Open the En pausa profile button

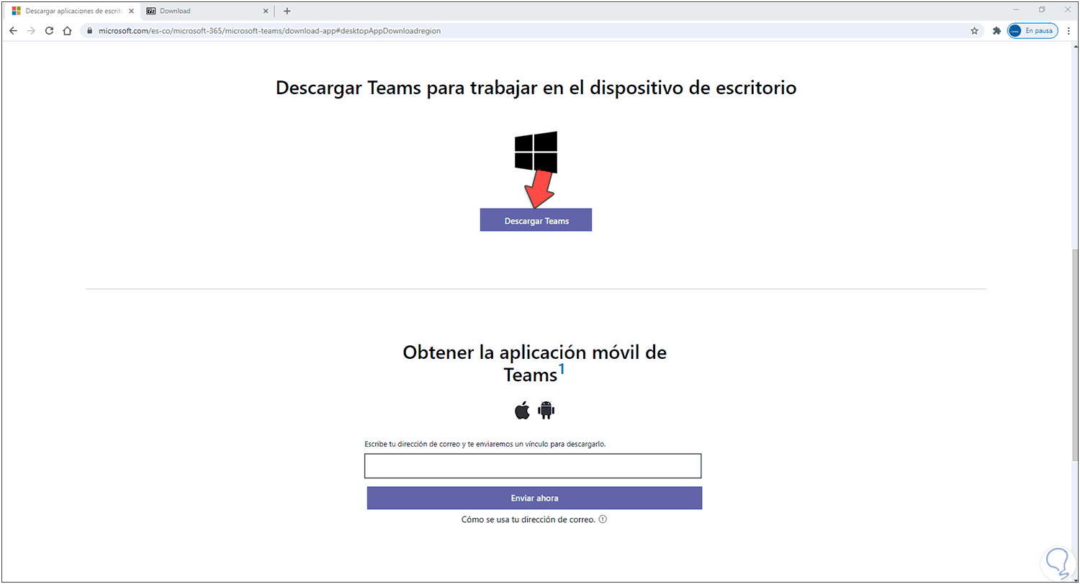[x=1032, y=31]
